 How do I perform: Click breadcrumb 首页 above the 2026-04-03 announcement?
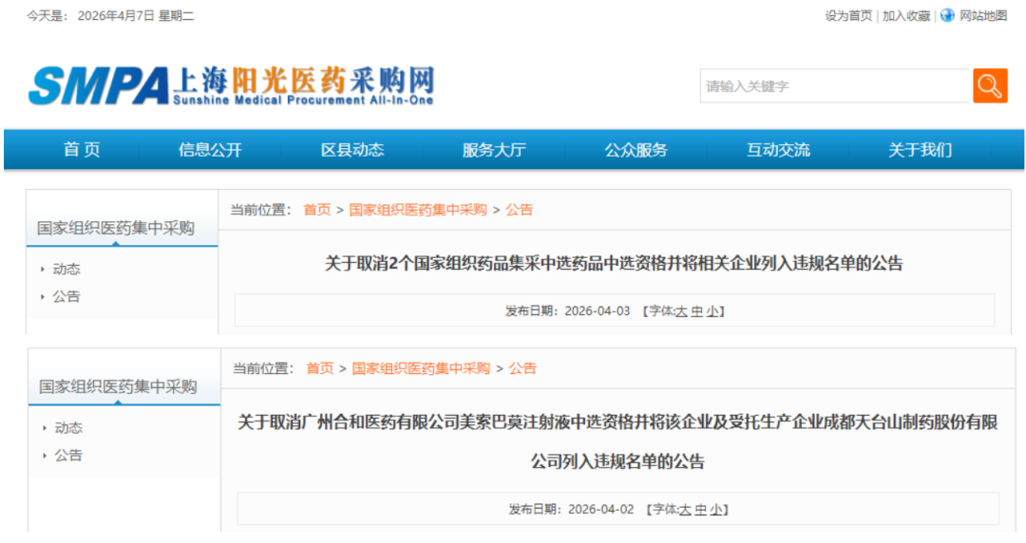pos(317,210)
